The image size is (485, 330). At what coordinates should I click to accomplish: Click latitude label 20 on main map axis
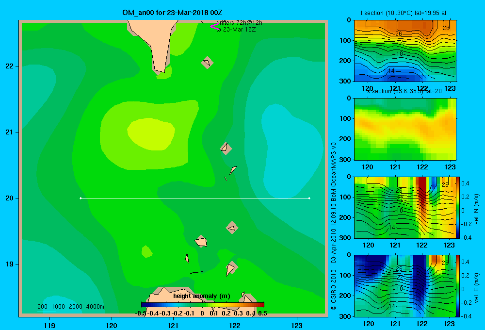pyautogui.click(x=10, y=198)
